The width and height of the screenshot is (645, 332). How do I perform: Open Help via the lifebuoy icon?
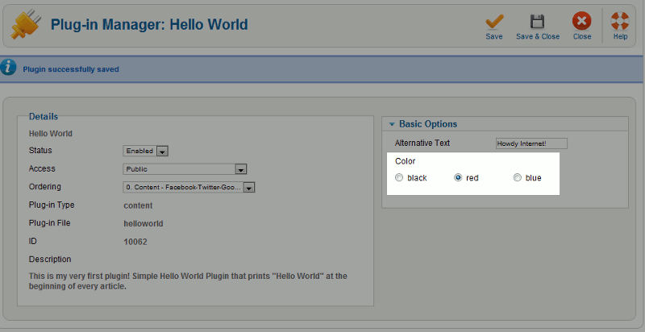620,23
